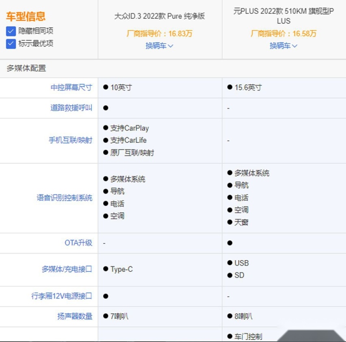Click the 行李厢12V电源接口 row label
This screenshot has width=346, height=342.
62,296
